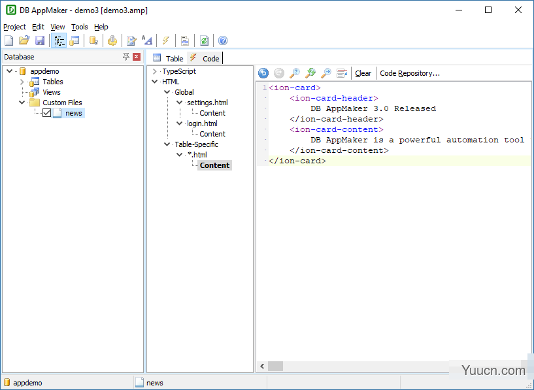This screenshot has height=390, width=534.
Task: Click the TypeScript label in code tree
Action: click(179, 71)
